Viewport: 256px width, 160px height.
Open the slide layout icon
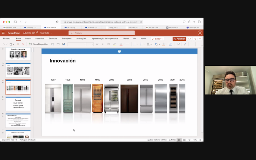click(58, 44)
